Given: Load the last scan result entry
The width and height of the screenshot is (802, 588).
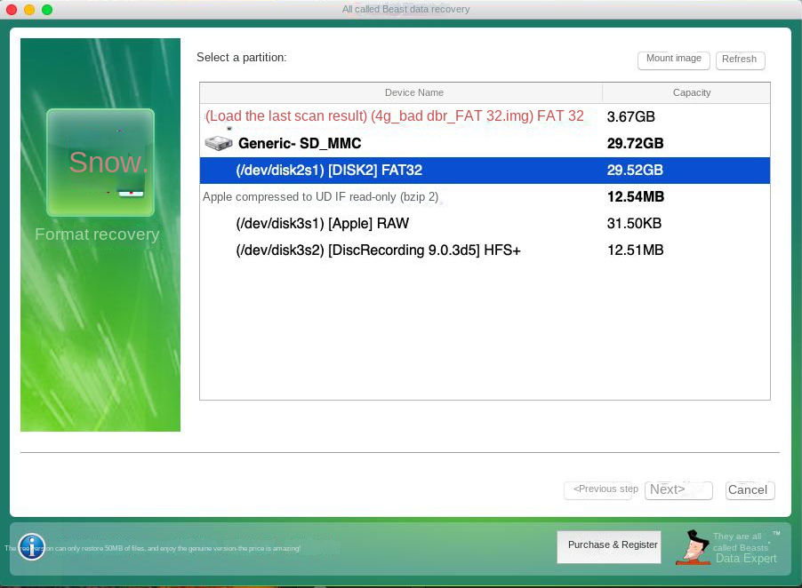Looking at the screenshot, I should click(394, 116).
